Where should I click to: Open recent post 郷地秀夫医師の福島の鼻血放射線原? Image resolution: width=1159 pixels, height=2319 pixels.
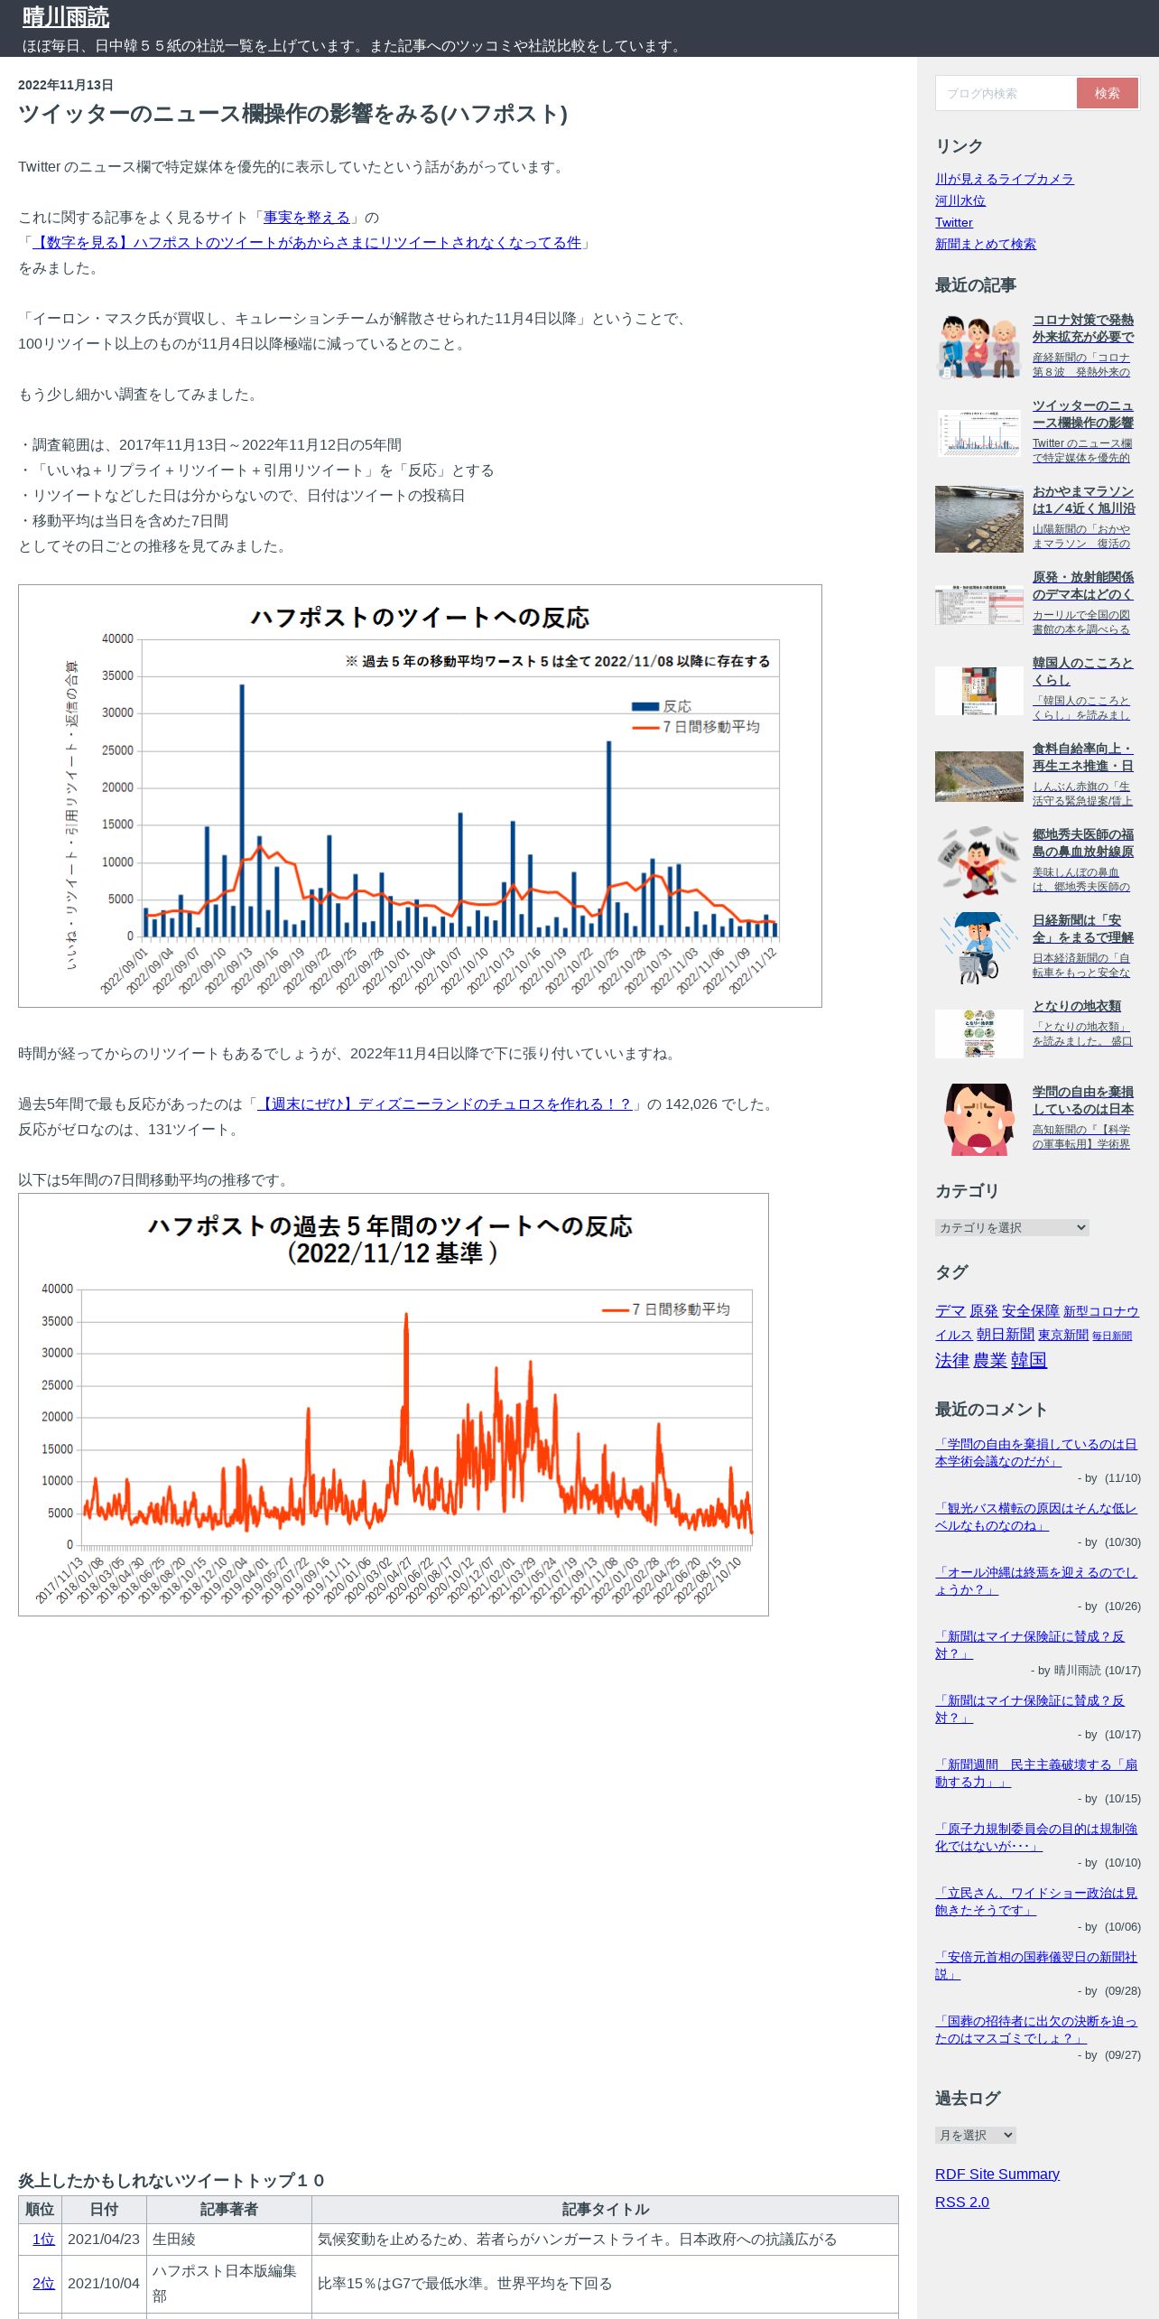coord(1082,843)
